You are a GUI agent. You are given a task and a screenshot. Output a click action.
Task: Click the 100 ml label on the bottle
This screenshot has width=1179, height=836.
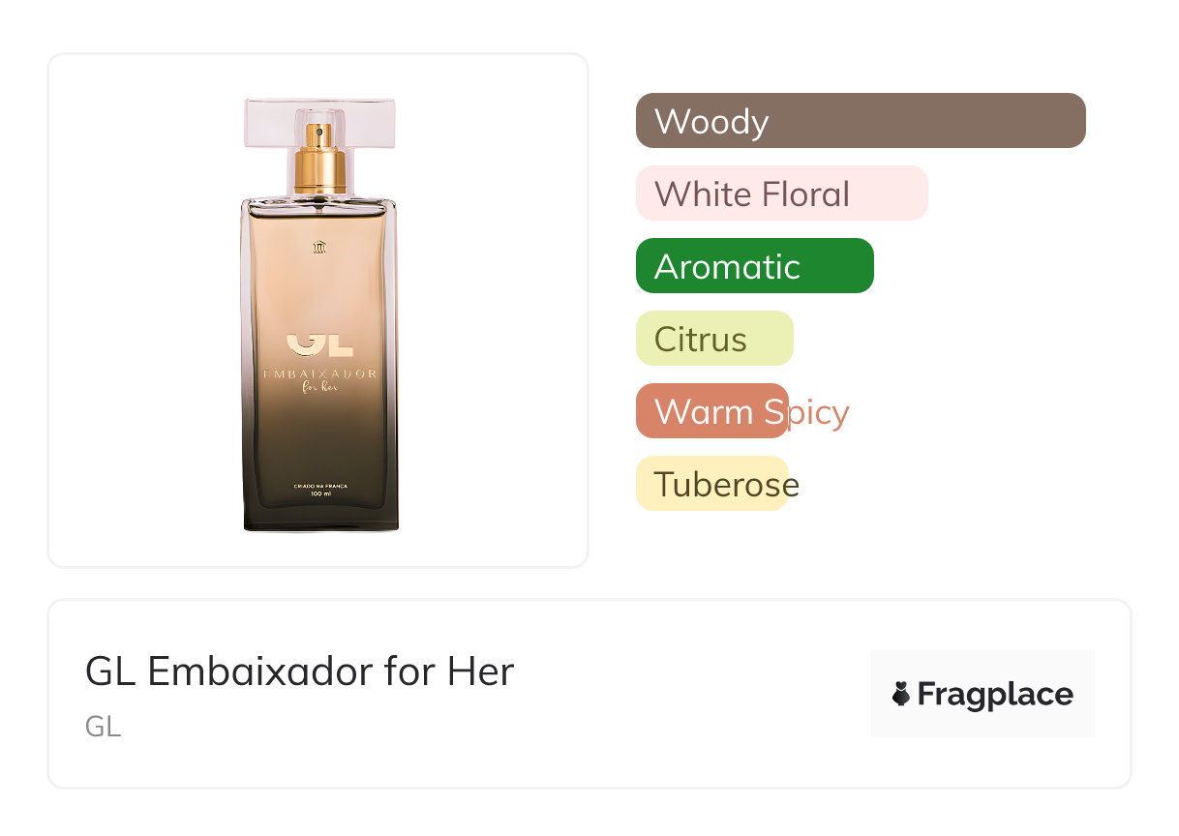(x=320, y=494)
